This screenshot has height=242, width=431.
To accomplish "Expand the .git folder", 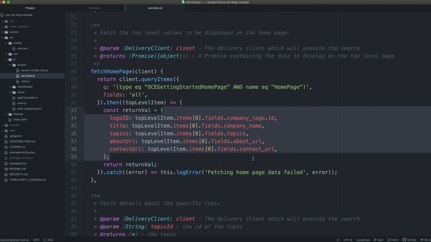I will [x=3, y=21].
